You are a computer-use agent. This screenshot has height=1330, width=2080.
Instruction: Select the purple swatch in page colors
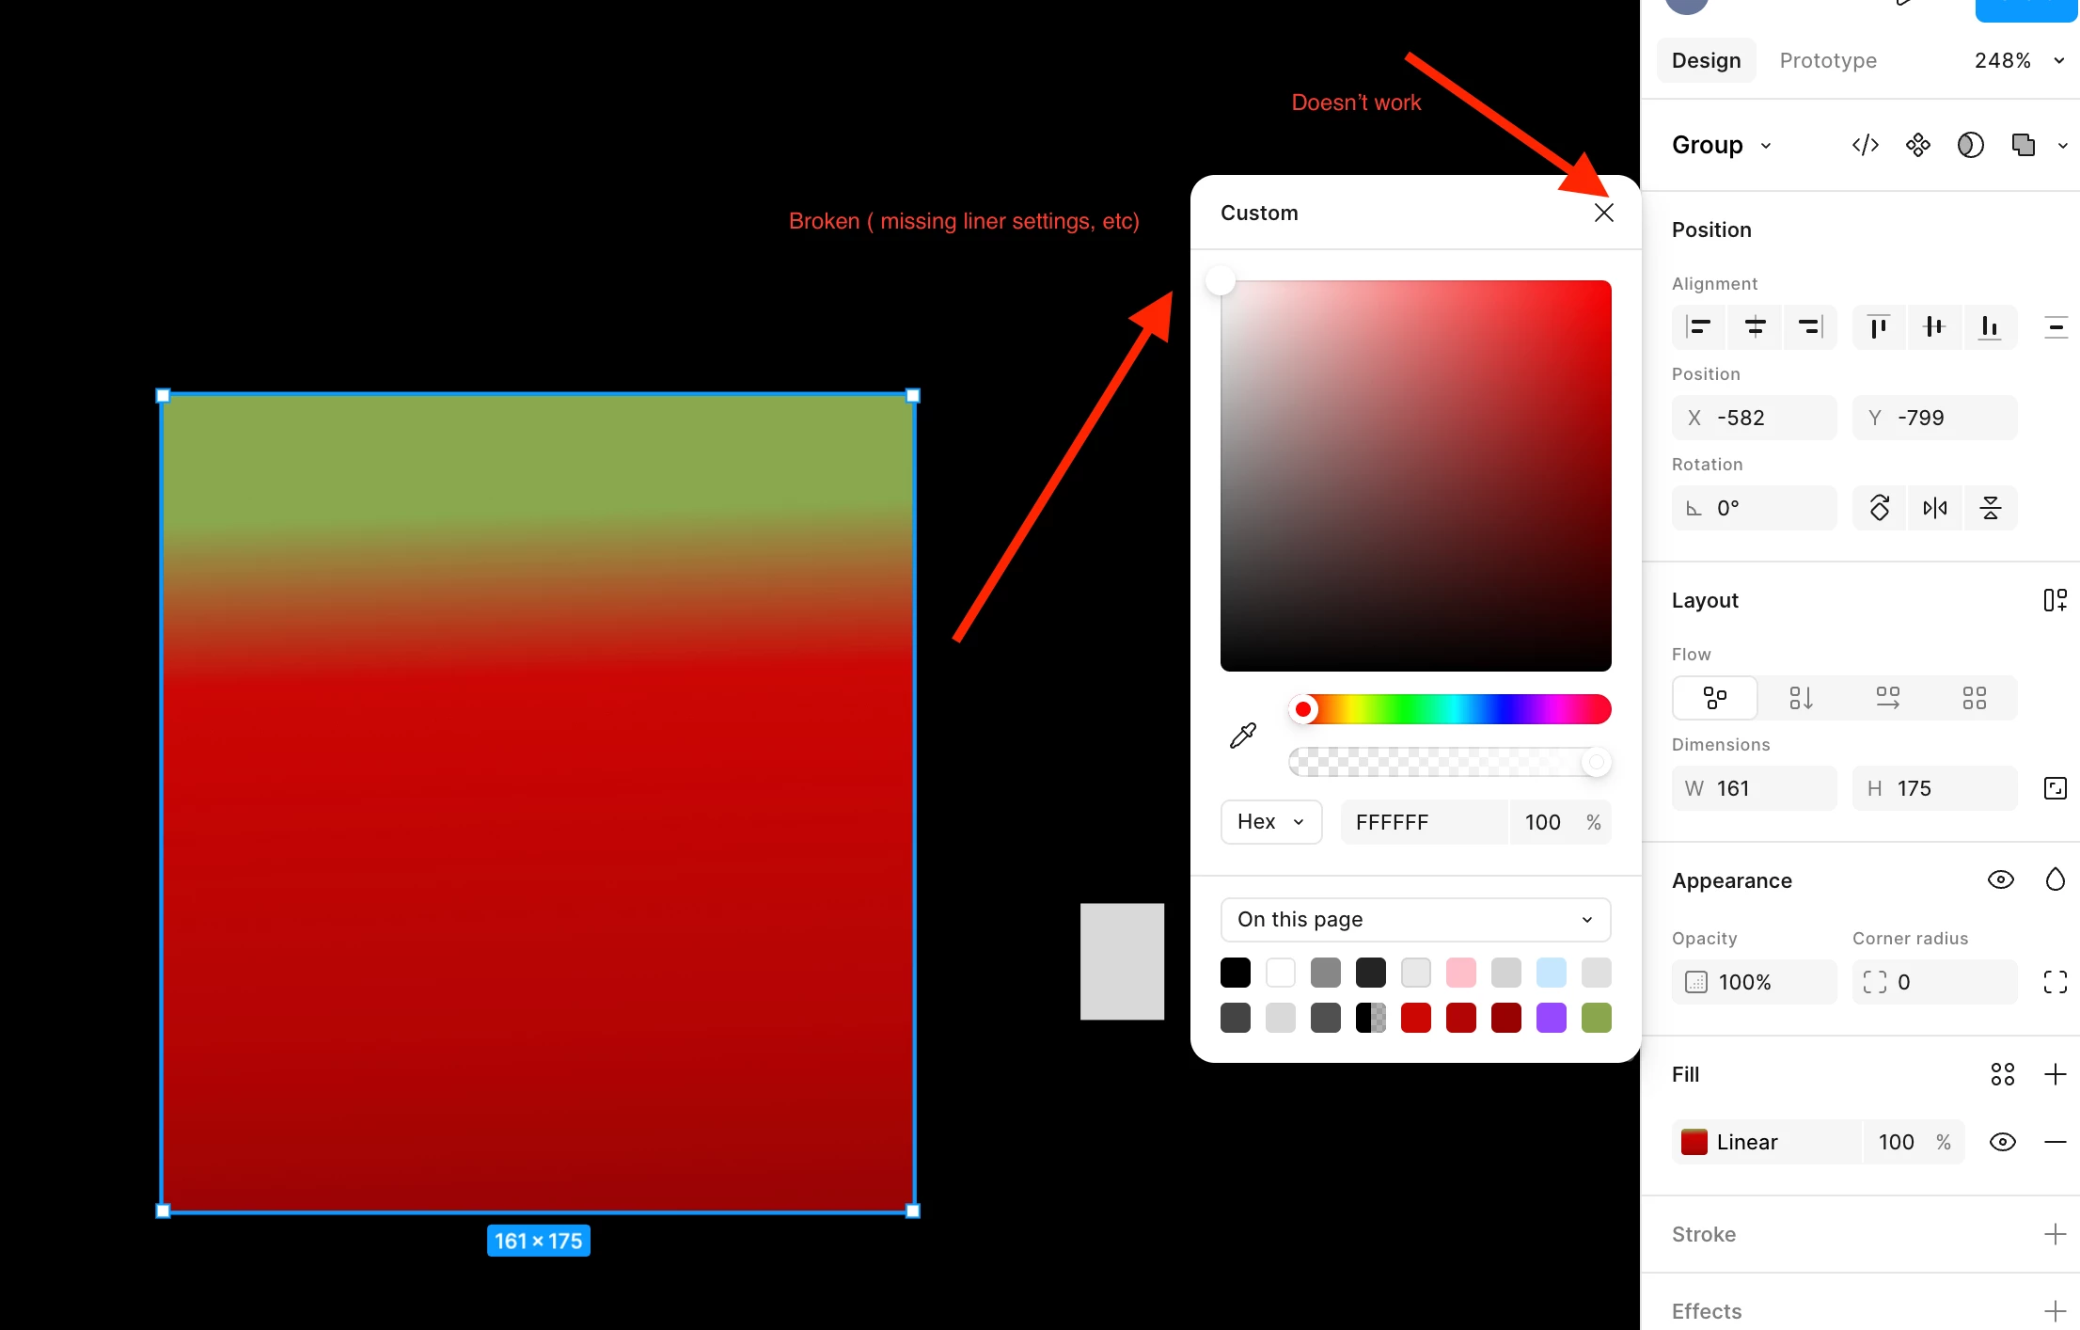[1551, 1018]
